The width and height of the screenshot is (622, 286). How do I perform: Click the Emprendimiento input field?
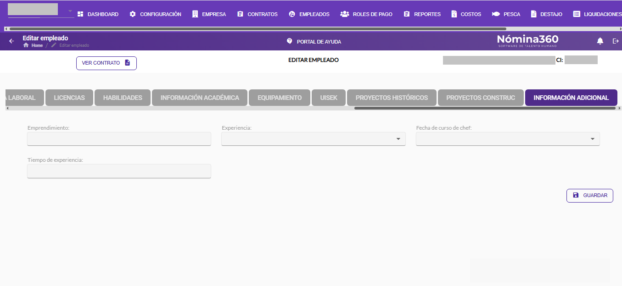coord(119,139)
